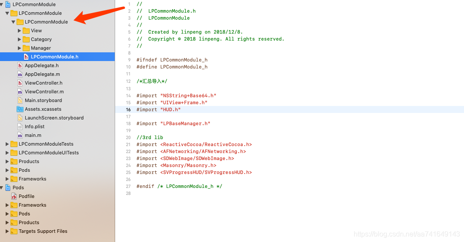Click the Main.storyboard file icon
Image resolution: width=464 pixels, height=242 pixels.
[20, 101]
